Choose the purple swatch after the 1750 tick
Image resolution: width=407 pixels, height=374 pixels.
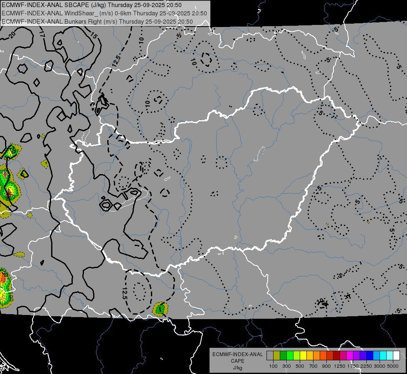pyautogui.click(x=356, y=356)
